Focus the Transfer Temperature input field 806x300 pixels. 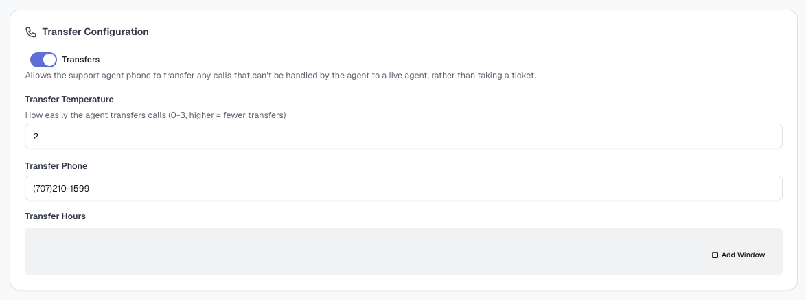(404, 136)
